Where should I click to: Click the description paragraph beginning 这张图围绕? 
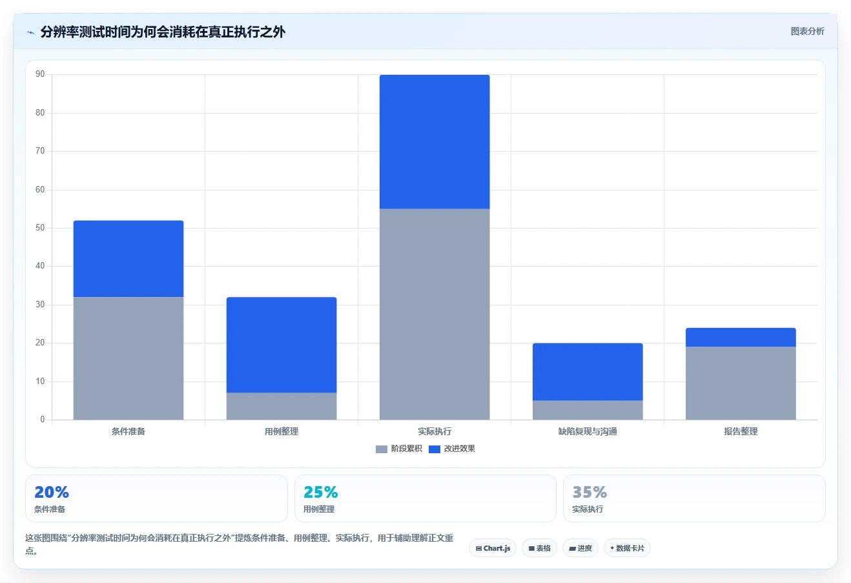tap(240, 544)
